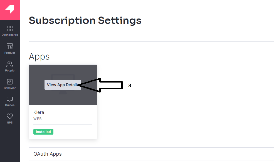Expand the OAuth Apps section
This screenshot has width=274, height=162.
[151, 154]
